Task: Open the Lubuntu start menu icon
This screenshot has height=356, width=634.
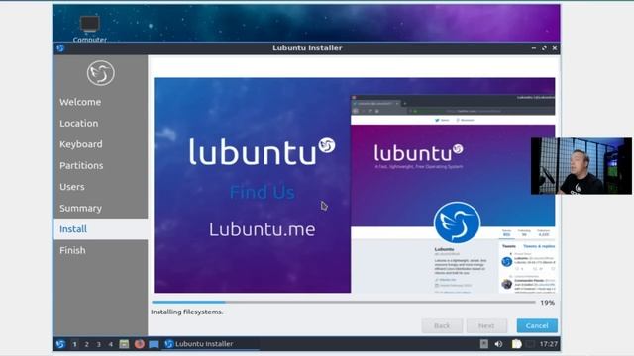Action: point(60,344)
